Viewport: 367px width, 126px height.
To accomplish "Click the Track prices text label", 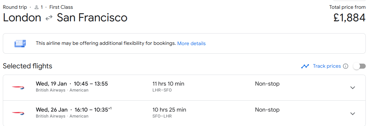I will pyautogui.click(x=327, y=66).
